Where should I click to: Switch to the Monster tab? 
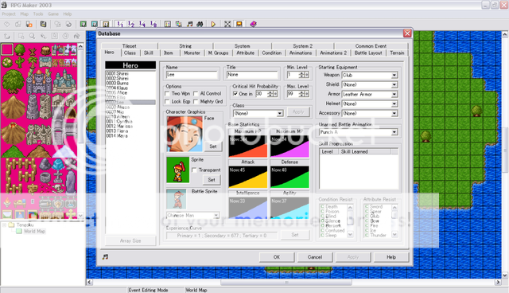coord(192,53)
